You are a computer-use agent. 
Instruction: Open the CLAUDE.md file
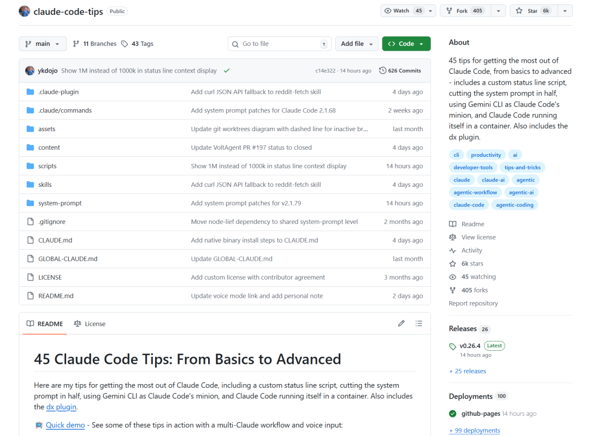(x=55, y=240)
